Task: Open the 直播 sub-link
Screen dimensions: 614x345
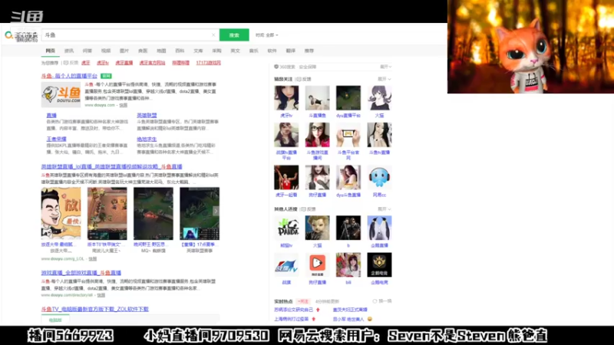Action: click(51, 116)
